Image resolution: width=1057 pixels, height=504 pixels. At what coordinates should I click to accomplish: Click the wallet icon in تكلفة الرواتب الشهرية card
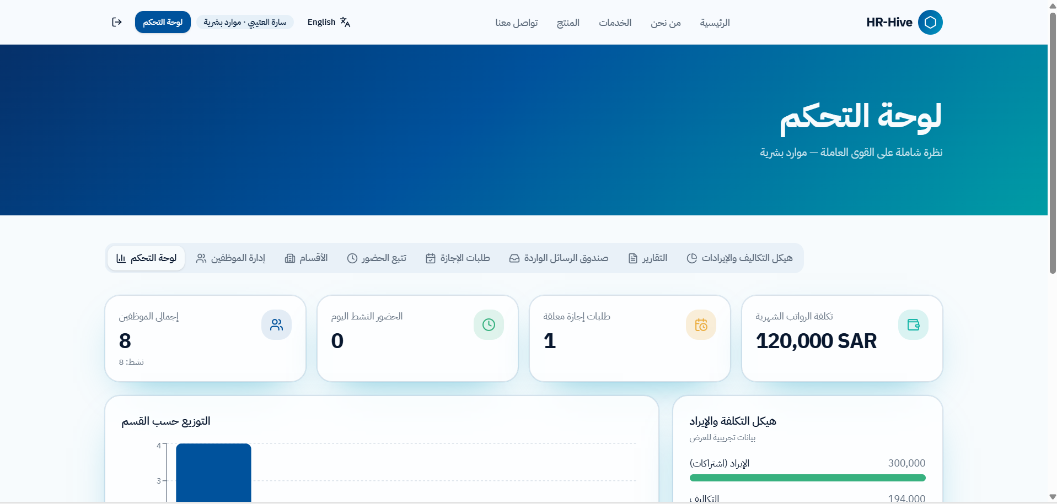point(913,325)
